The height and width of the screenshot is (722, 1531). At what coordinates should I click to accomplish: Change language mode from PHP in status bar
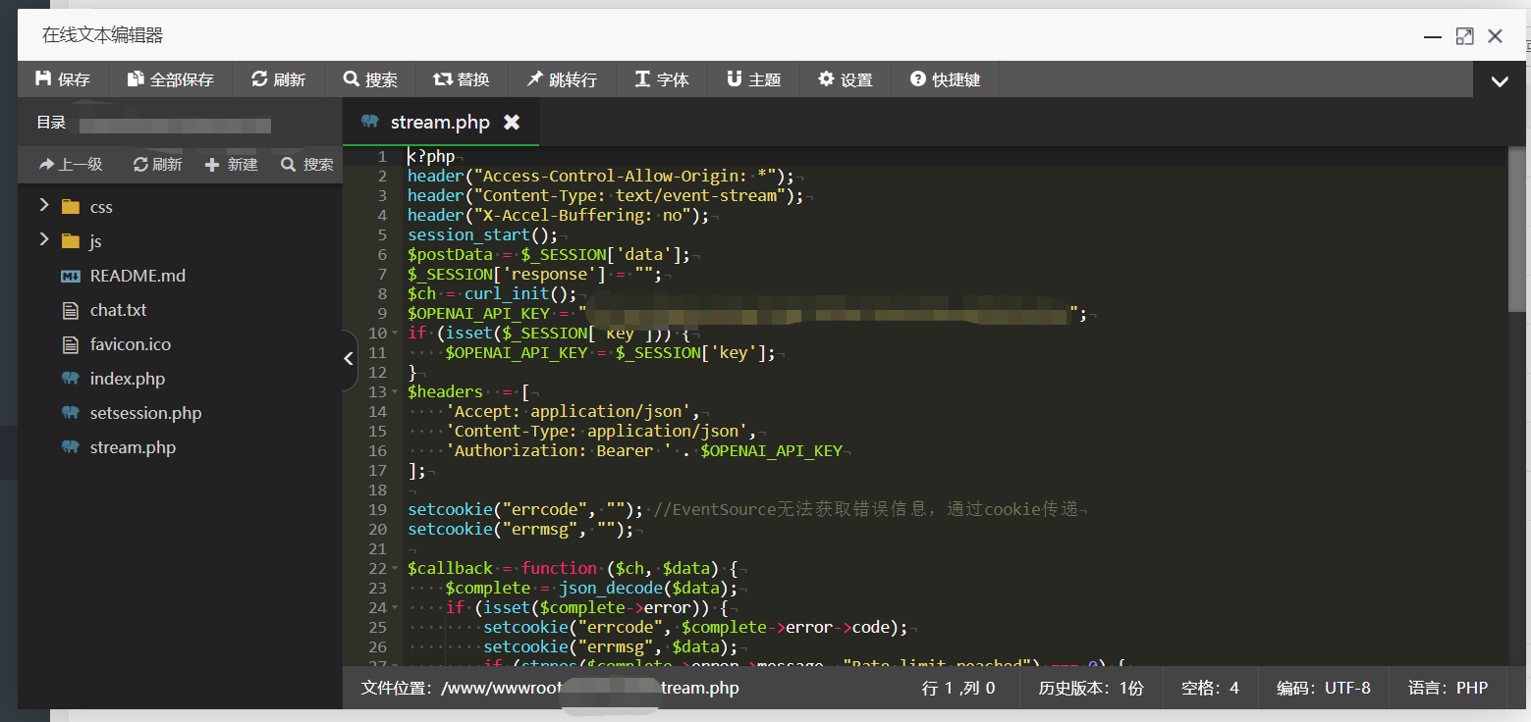[x=1449, y=688]
